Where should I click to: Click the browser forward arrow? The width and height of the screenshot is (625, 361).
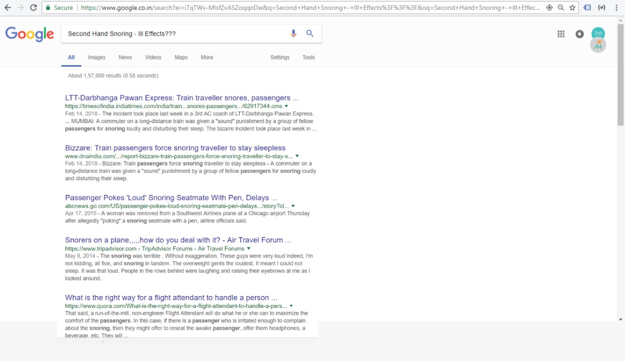coord(21,8)
